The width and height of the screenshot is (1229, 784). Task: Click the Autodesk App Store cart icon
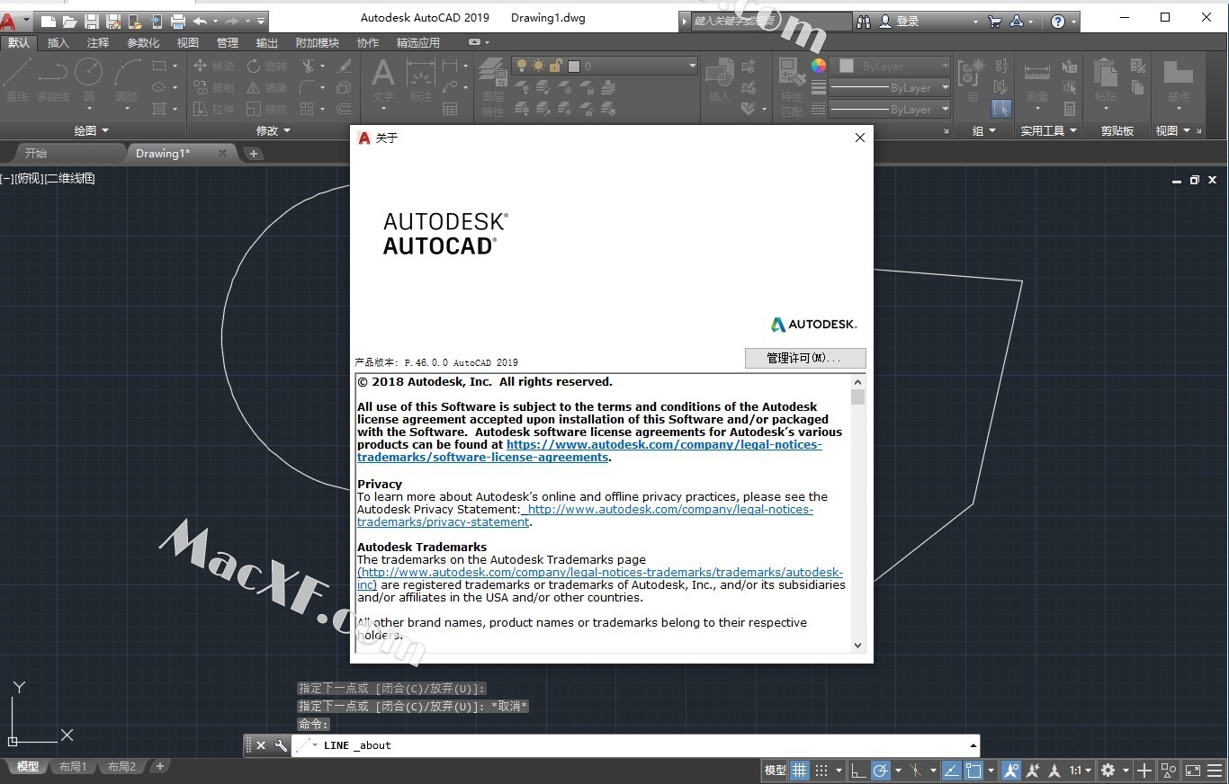coord(994,21)
